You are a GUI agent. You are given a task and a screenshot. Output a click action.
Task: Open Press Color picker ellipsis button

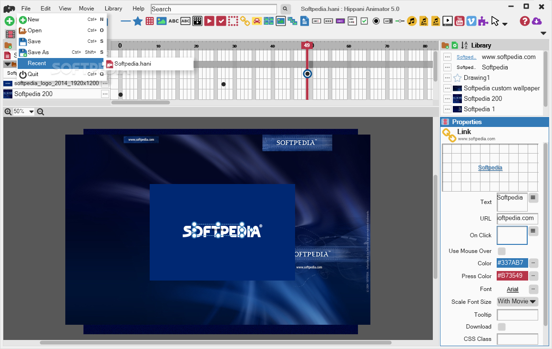[x=533, y=276]
